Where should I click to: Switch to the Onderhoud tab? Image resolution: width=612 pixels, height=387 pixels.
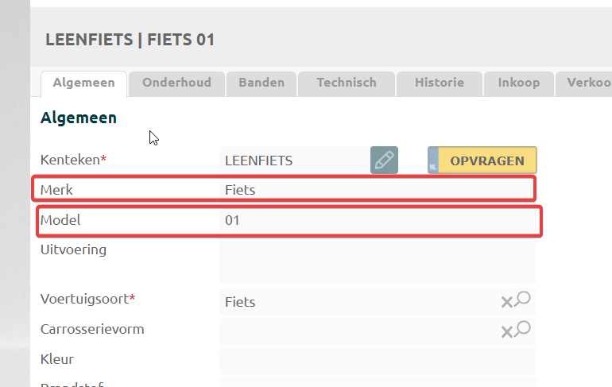[176, 83]
